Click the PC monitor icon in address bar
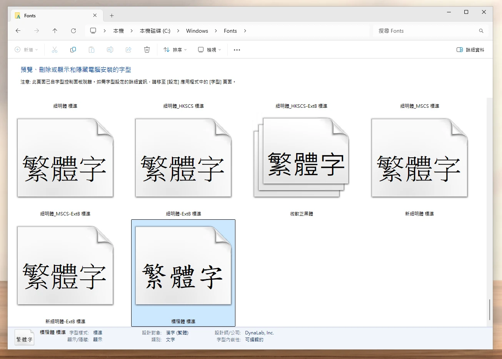Viewport: 502px width, 359px height. tap(93, 31)
